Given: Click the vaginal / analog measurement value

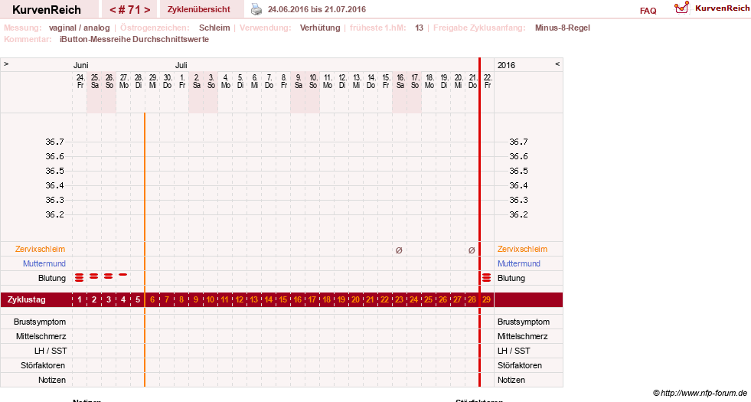Looking at the screenshot, I should coord(79,28).
